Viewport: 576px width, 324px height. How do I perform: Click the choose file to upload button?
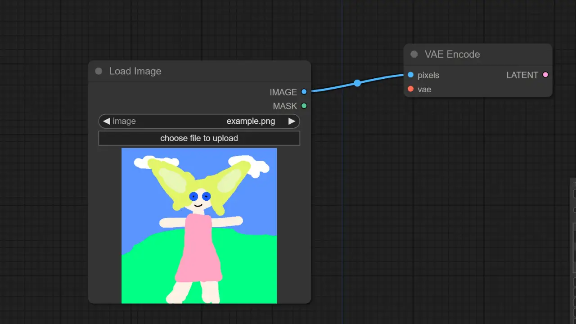point(199,138)
